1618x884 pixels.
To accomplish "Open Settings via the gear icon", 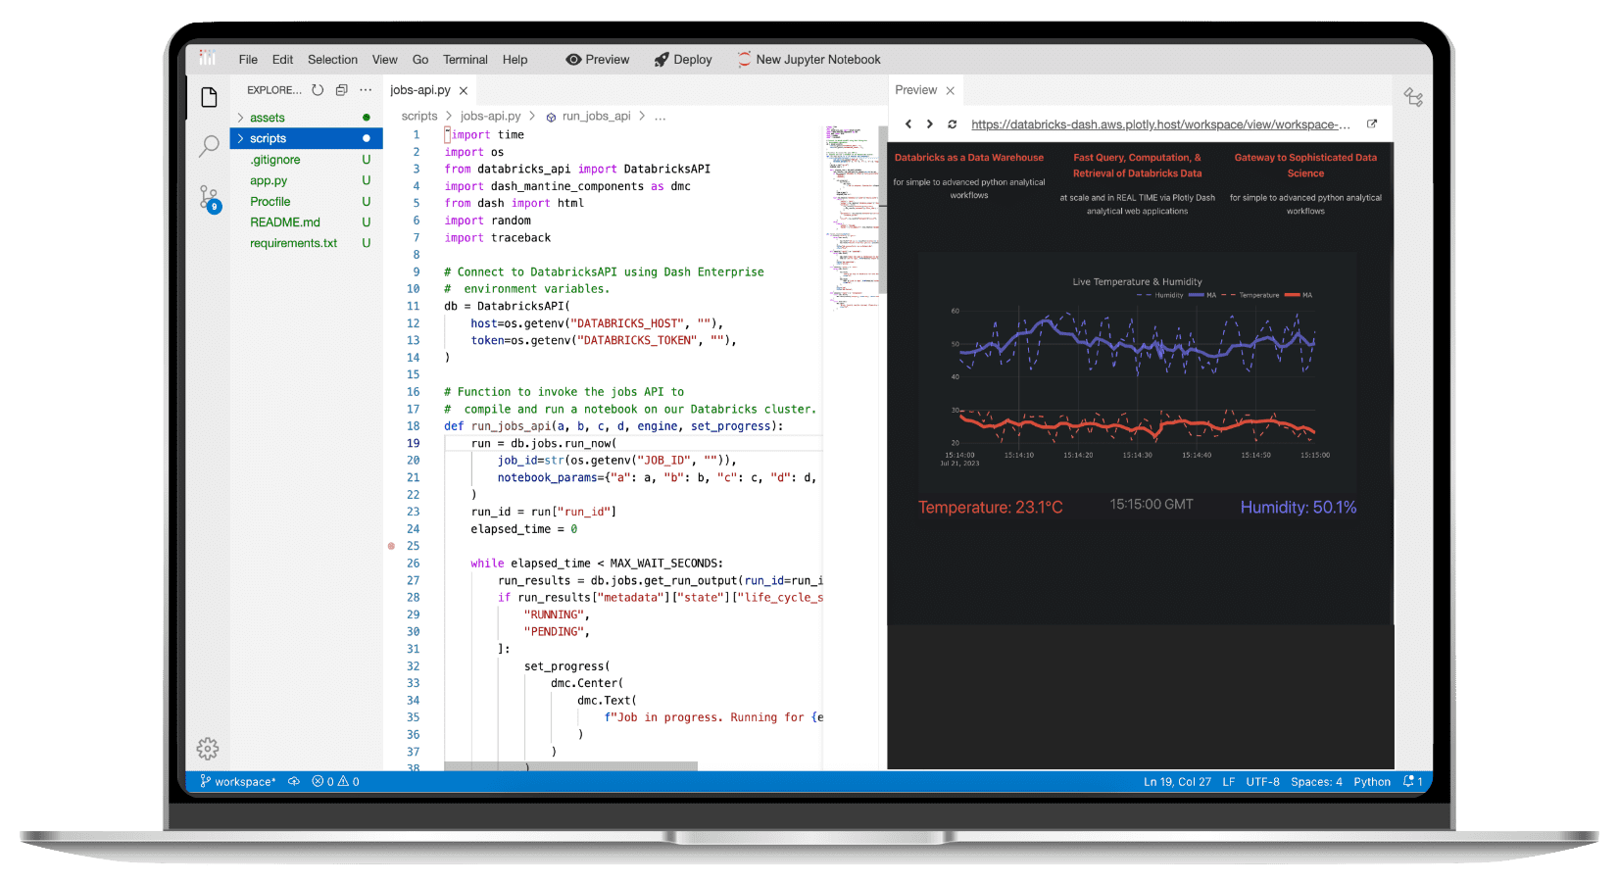I will (208, 748).
